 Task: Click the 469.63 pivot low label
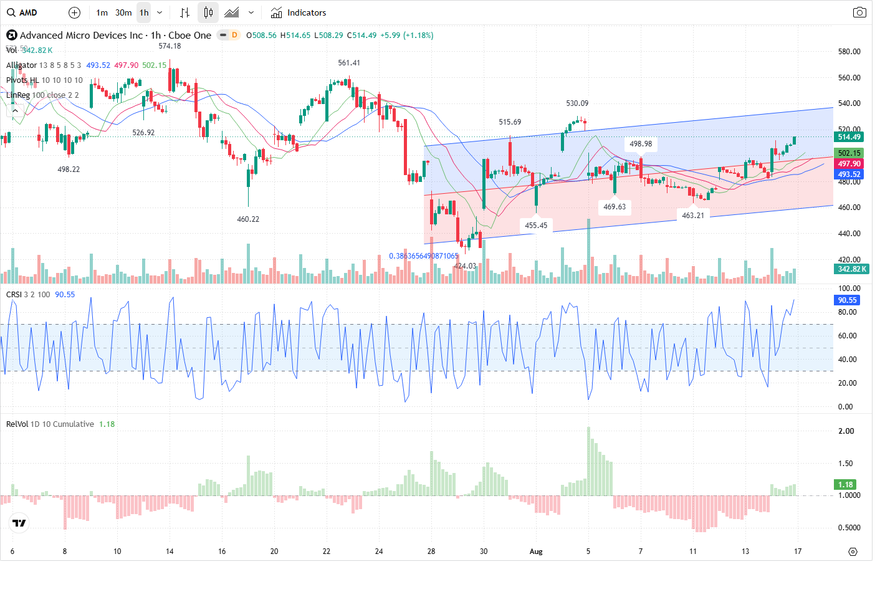click(615, 207)
